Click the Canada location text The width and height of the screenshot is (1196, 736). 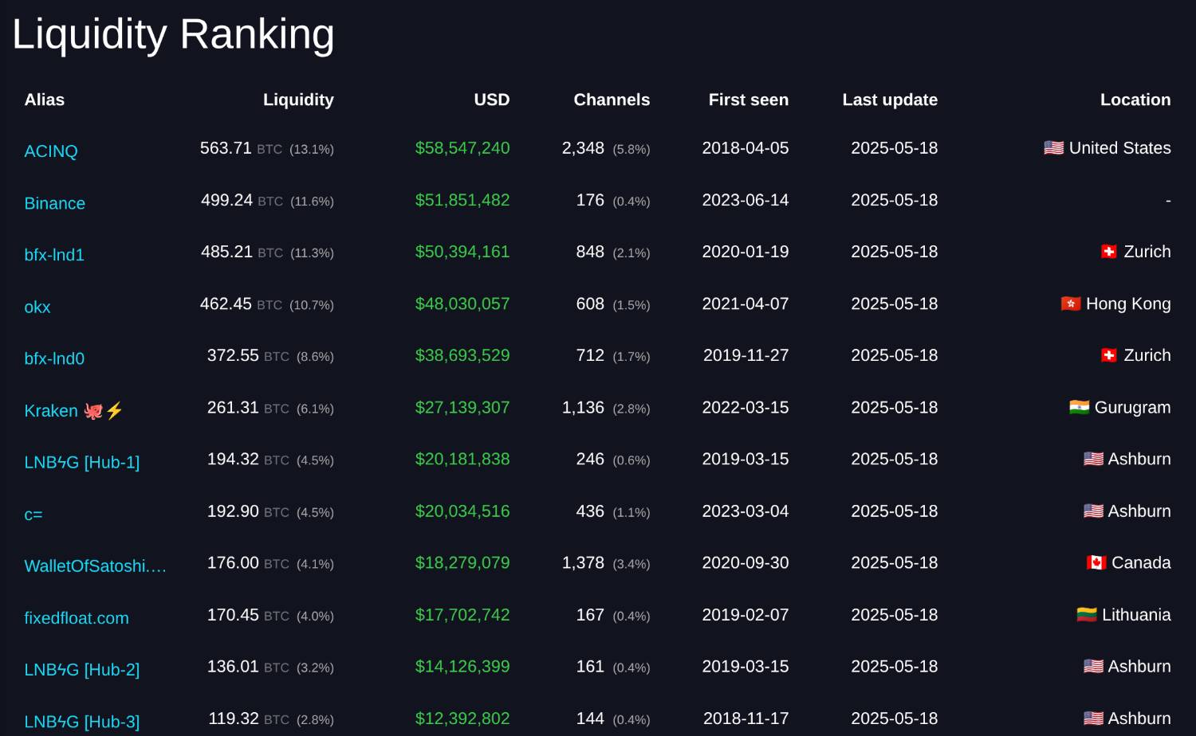1141,563
